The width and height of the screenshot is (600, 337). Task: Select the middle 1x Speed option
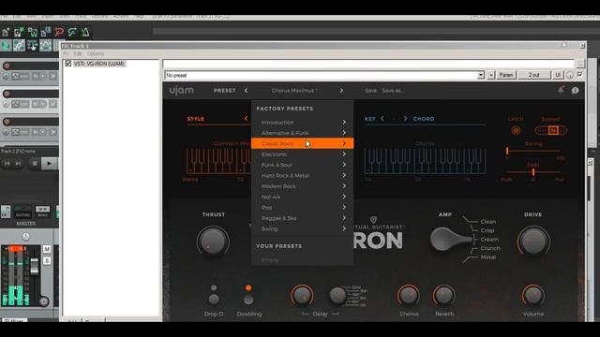pos(553,131)
